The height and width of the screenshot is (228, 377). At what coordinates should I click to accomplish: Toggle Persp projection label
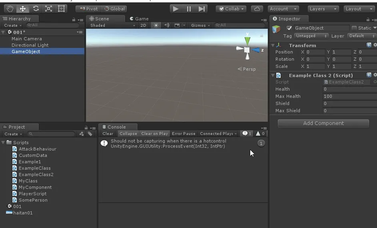point(247,69)
